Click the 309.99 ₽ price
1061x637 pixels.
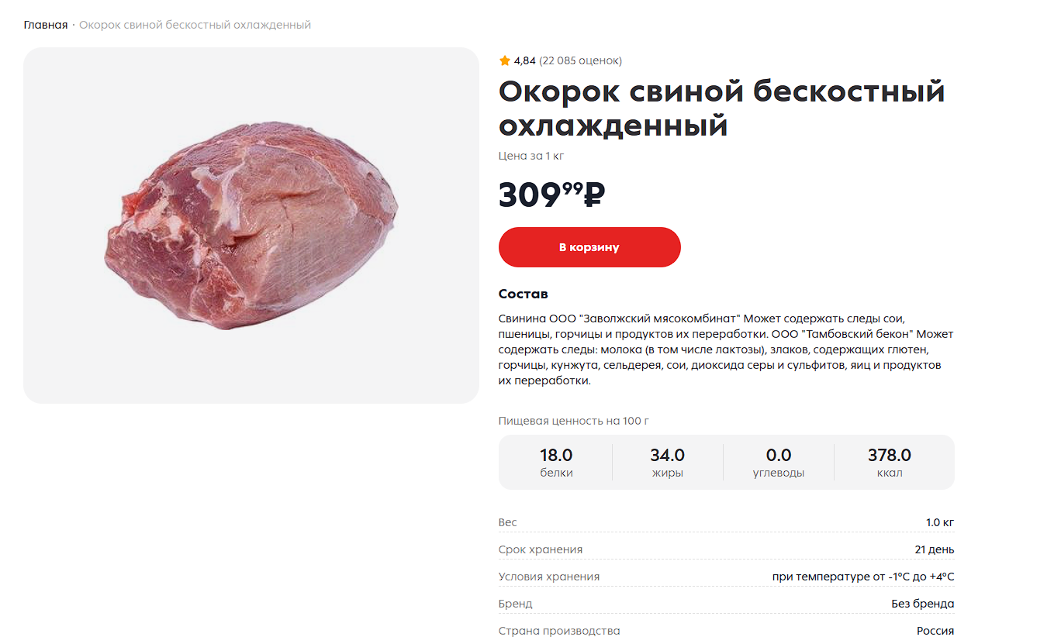pyautogui.click(x=551, y=195)
